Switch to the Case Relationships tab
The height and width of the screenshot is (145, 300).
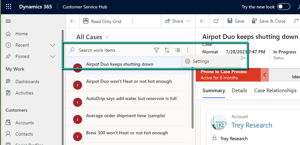275,91
